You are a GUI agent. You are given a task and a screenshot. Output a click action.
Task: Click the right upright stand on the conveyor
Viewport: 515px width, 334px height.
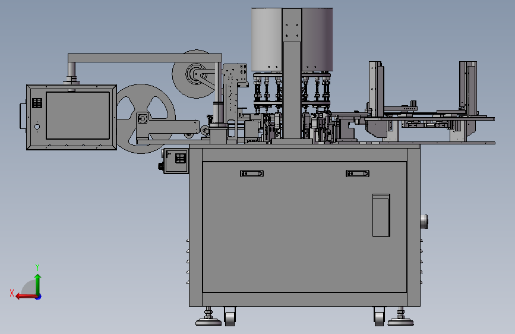tap(468, 89)
